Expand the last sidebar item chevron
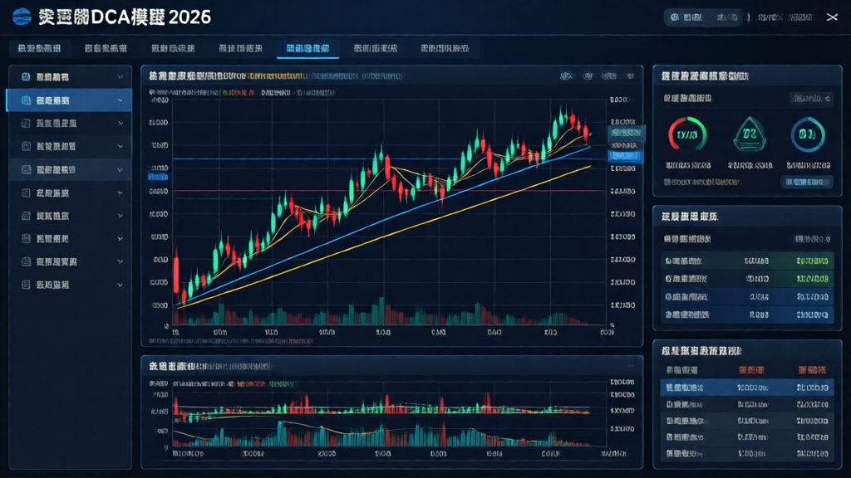The width and height of the screenshot is (851, 478). click(121, 285)
